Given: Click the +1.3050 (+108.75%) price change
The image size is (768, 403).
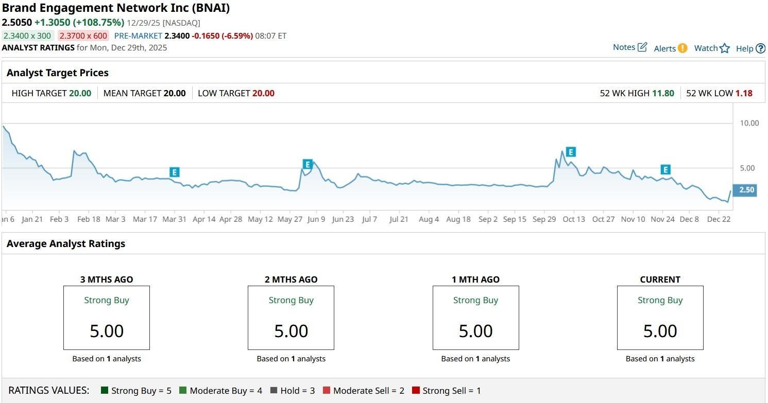Looking at the screenshot, I should pos(79,22).
